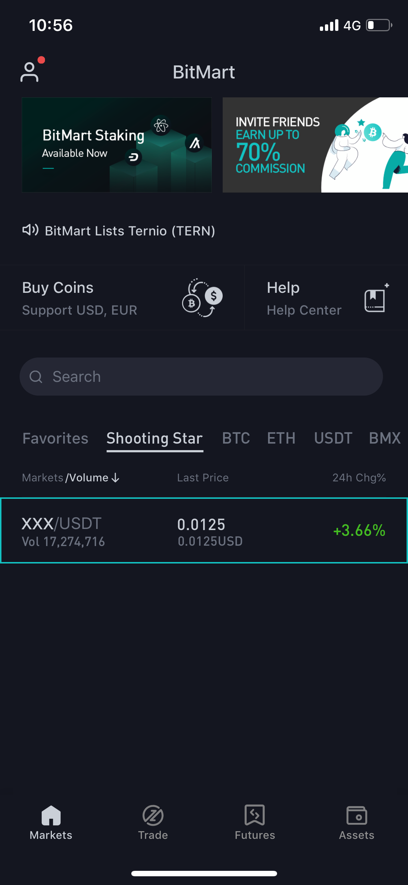The width and height of the screenshot is (408, 885).
Task: Open BitMart Lists Ternio announcement
Action: [x=130, y=231]
